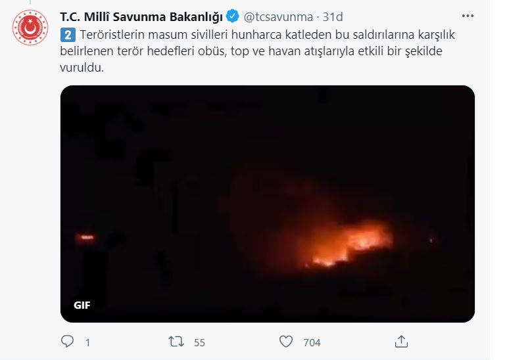Open the display name T.C. Millî Savunma Bakanlığı
The width and height of the screenshot is (507, 360).
coord(141,17)
